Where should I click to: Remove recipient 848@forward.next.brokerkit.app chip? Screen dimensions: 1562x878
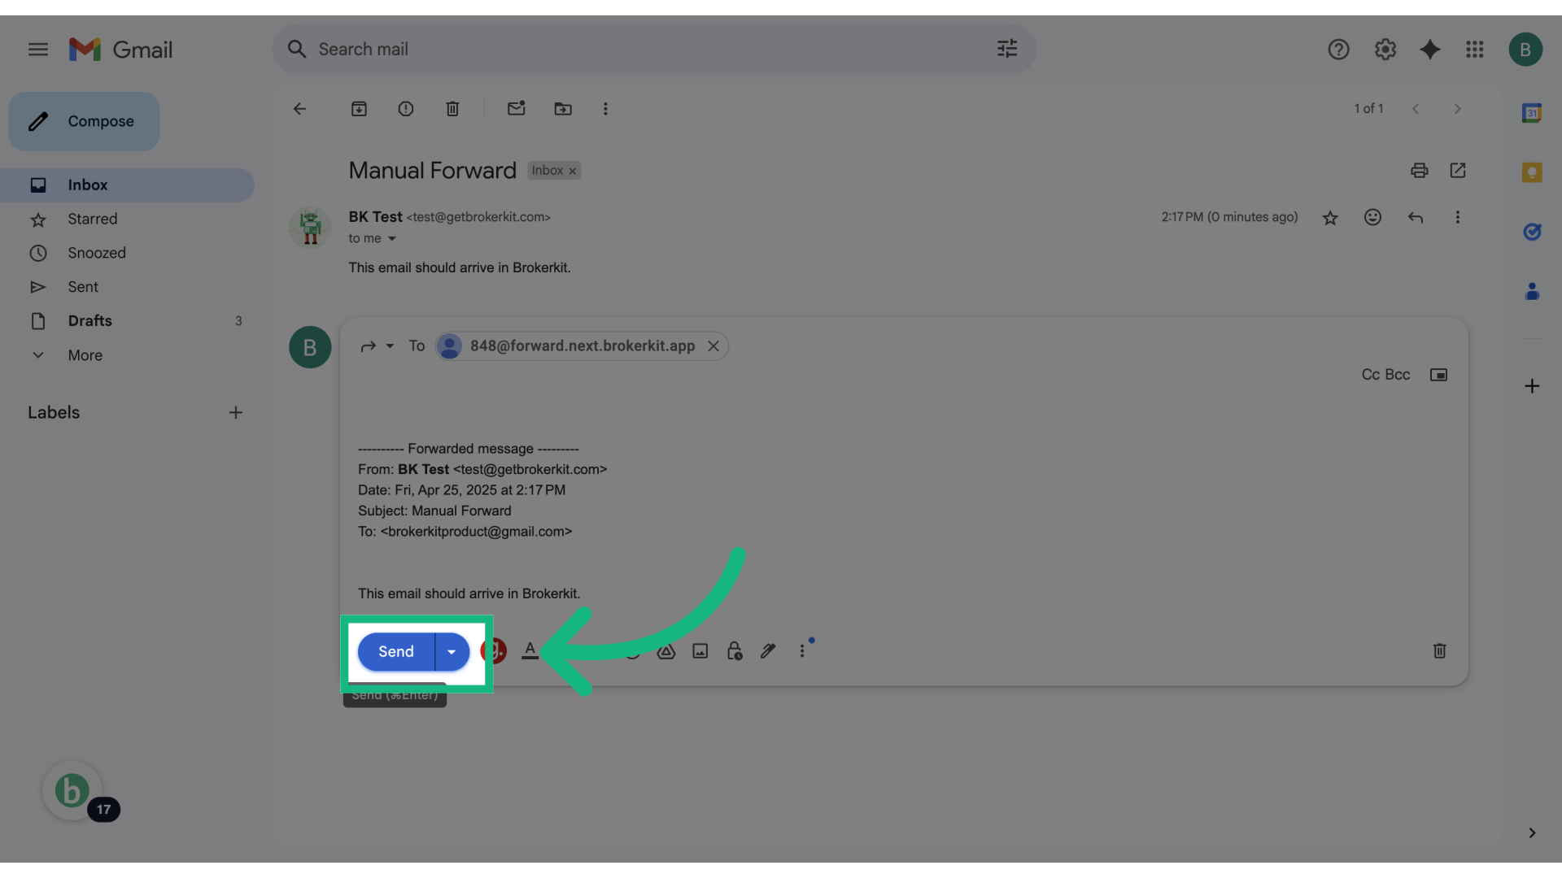coord(713,346)
